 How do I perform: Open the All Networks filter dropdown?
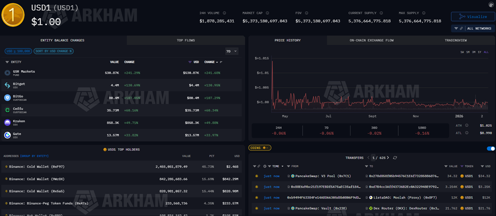click(473, 29)
